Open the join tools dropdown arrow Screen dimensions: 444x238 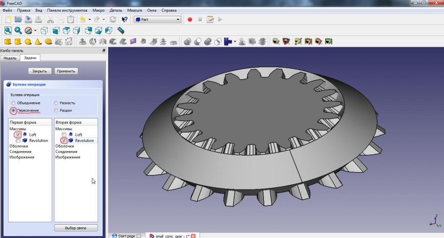[235, 42]
